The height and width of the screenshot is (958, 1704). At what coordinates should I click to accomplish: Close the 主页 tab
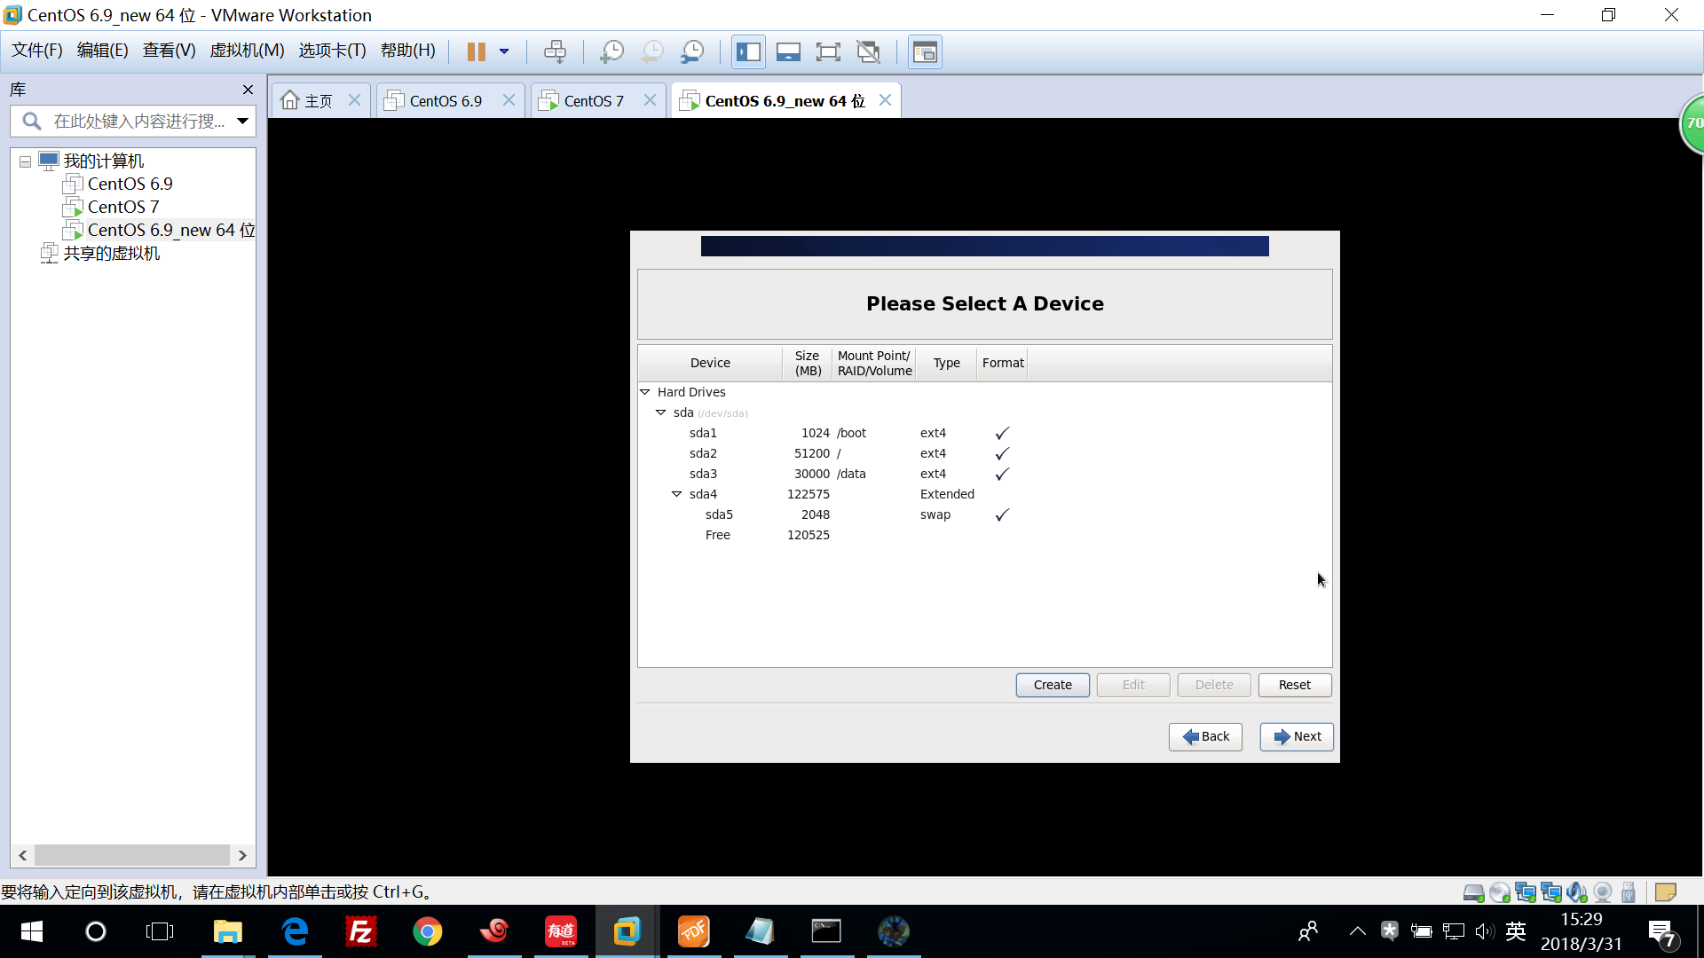(354, 100)
